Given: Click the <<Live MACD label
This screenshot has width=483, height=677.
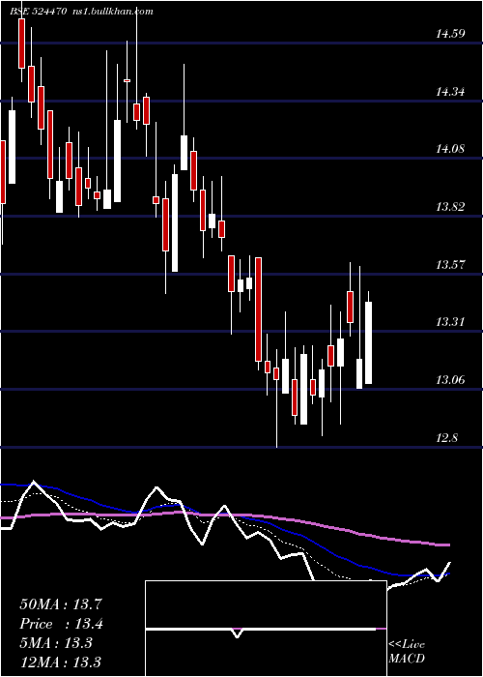Looking at the screenshot, I should point(407,652).
